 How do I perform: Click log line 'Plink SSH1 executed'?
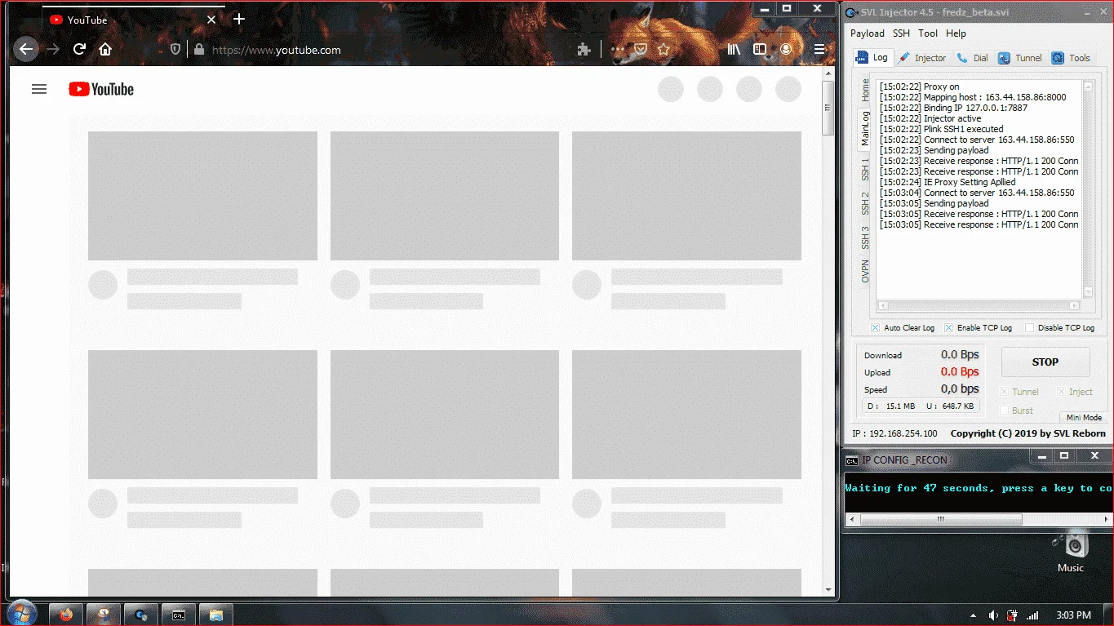coord(941,129)
